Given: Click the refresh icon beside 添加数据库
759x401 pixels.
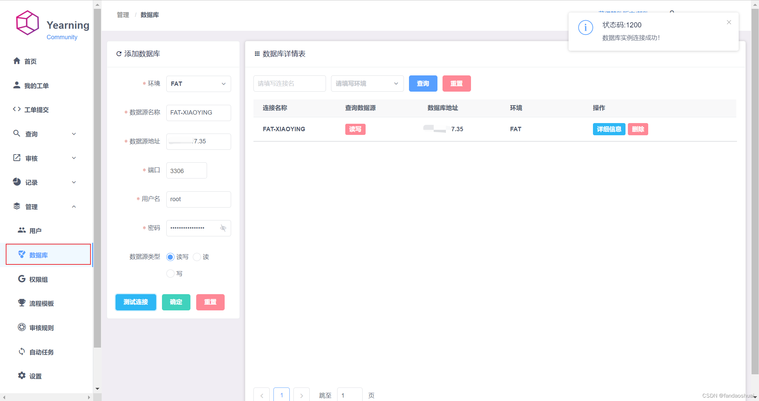Looking at the screenshot, I should (x=119, y=54).
